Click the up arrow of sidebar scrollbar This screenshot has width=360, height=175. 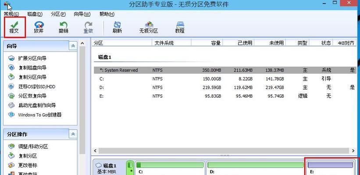coord(82,43)
